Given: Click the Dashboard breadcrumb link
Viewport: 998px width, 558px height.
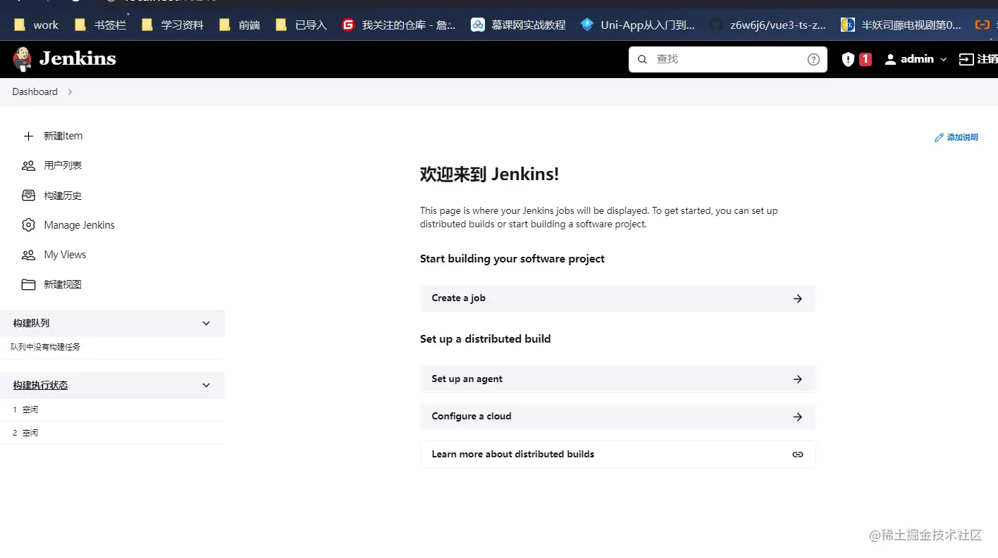Looking at the screenshot, I should [x=35, y=91].
